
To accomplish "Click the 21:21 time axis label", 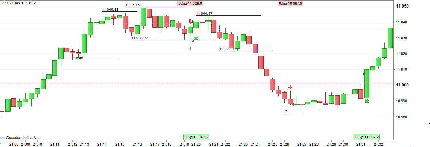I will click(213, 145).
